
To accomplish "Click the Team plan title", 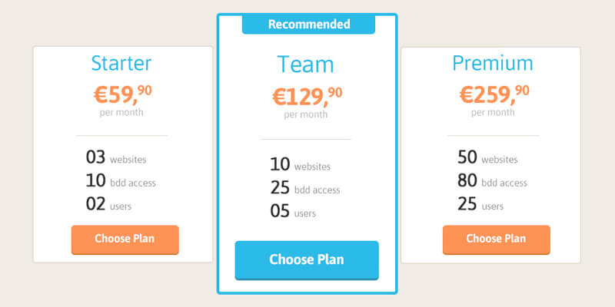I will click(306, 64).
